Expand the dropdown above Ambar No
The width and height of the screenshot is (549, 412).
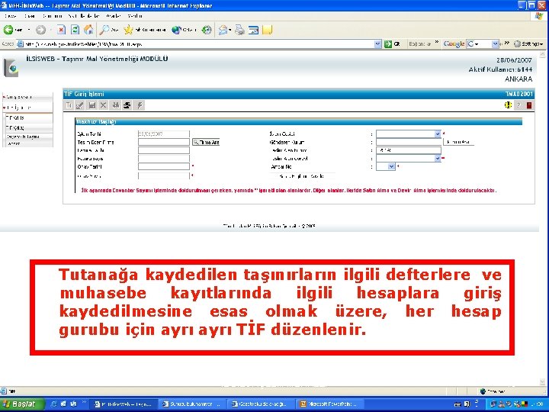pyautogui.click(x=438, y=159)
